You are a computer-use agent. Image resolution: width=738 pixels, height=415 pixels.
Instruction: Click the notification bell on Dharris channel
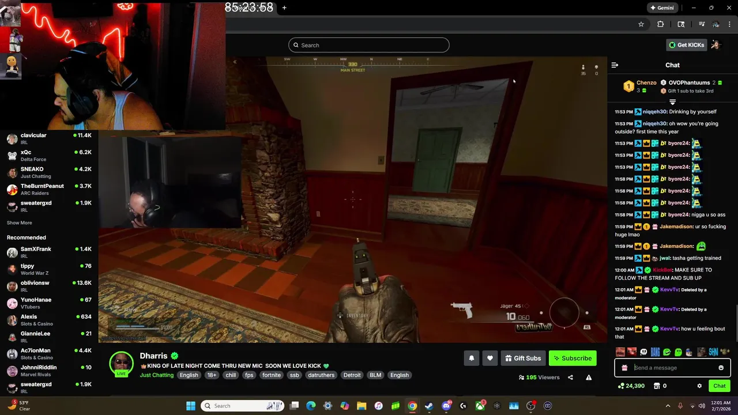tap(472, 358)
